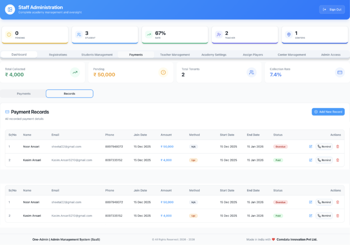The height and width of the screenshot is (245, 350).
Task: Delete Kasim Ansari's record in the upper table
Action: pos(338,160)
